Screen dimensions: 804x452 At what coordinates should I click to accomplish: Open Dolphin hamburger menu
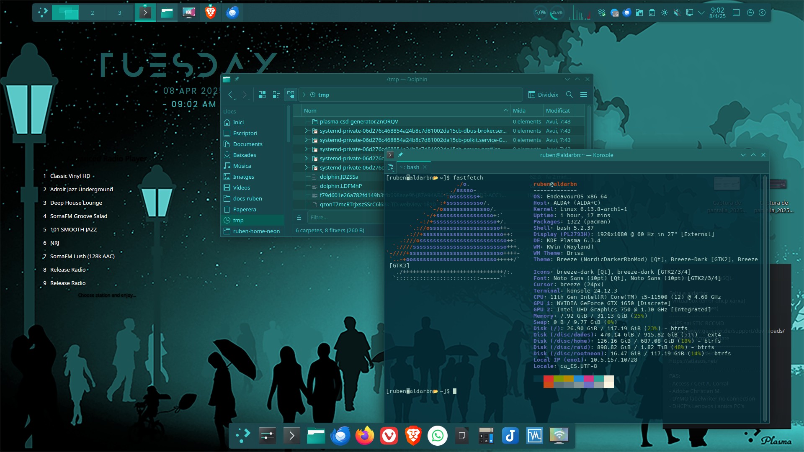click(x=584, y=95)
